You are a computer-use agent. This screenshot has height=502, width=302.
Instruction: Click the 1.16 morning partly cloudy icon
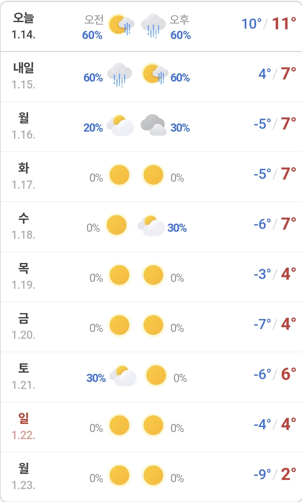(x=120, y=125)
